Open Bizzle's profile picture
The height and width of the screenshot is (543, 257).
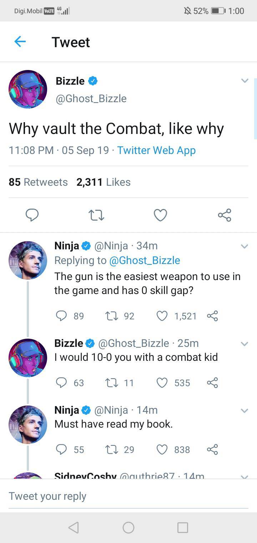28,89
